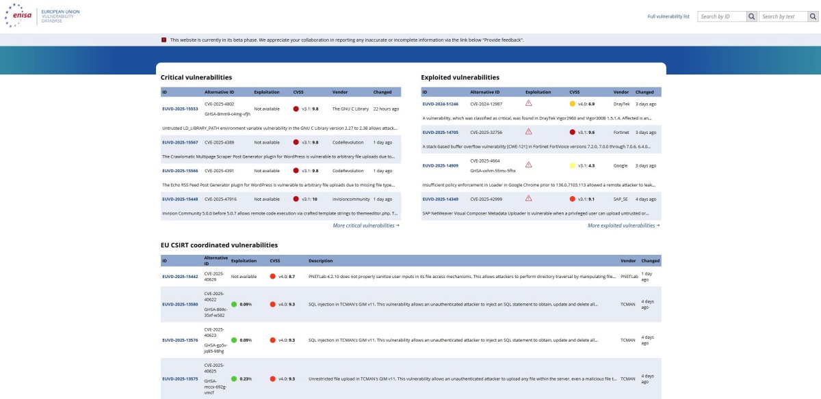Open vulnerability EUVD-2025-15448

pos(180,199)
